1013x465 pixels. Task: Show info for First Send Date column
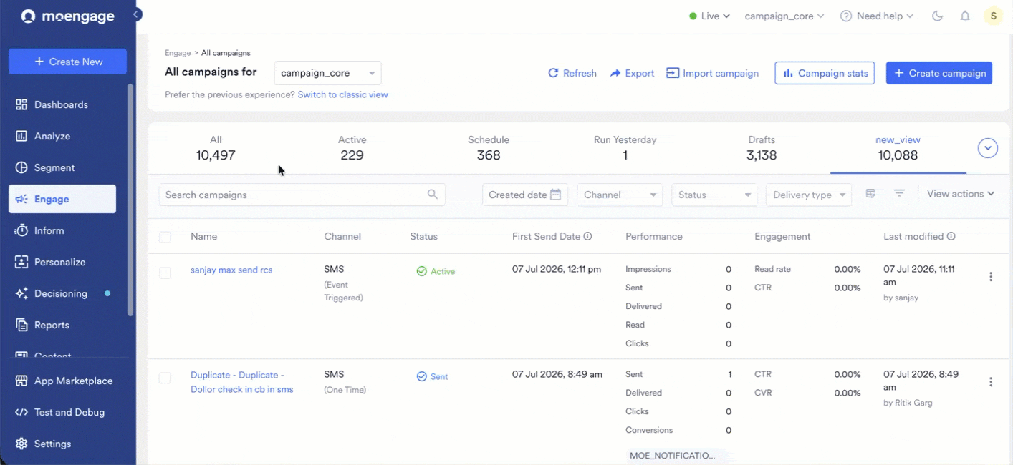coord(587,236)
